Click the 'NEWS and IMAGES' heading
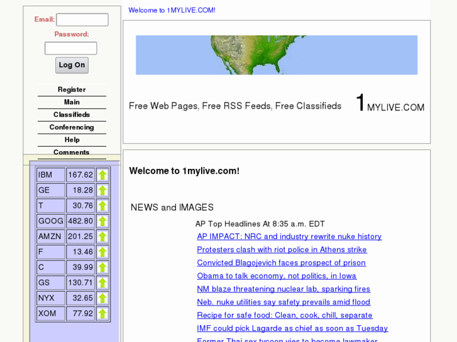The image size is (457, 342). [x=172, y=207]
